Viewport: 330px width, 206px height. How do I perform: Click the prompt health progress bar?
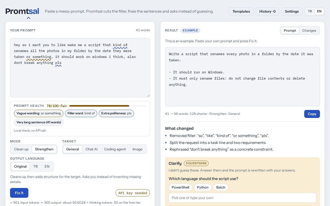click(x=108, y=106)
